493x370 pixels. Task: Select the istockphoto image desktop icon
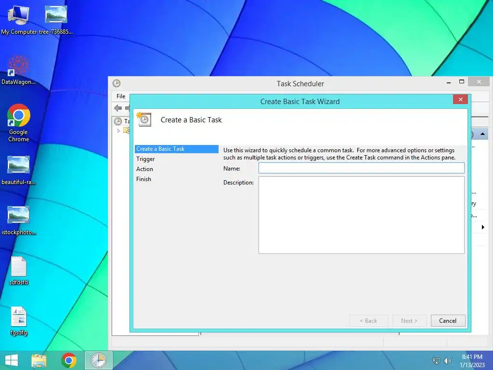(x=19, y=220)
